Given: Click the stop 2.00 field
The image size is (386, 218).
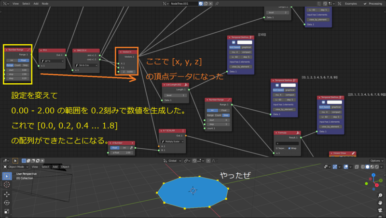Looking at the screenshot, I should click(18, 74).
